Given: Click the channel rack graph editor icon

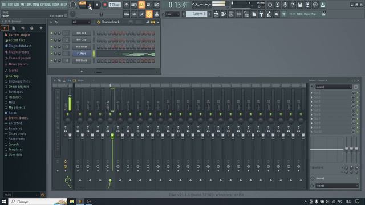Looking at the screenshot, I should pyautogui.click(x=148, y=22).
